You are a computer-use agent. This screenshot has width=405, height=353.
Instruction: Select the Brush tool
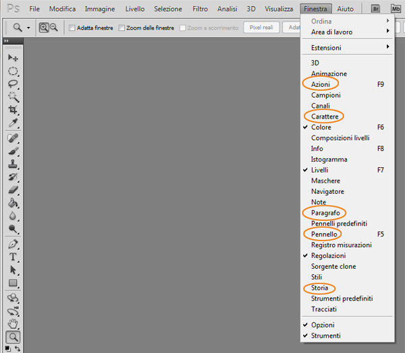[x=13, y=151]
